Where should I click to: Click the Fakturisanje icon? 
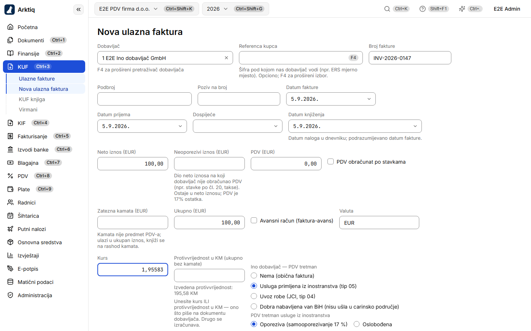pos(10,136)
